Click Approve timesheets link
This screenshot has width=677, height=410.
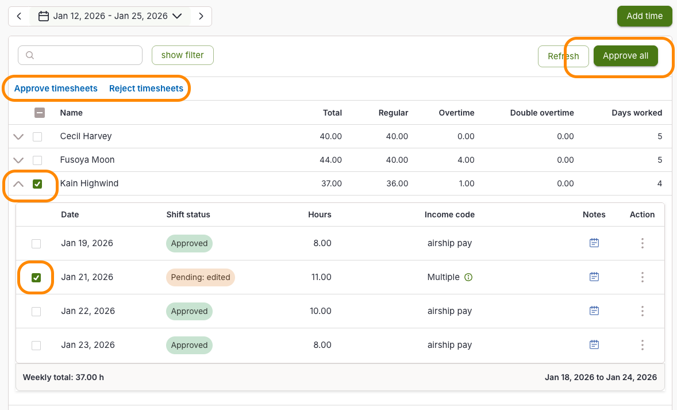click(56, 89)
